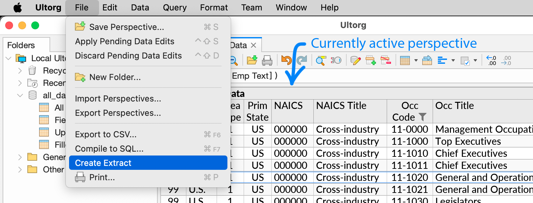The width and height of the screenshot is (533, 203).
Task: Expand the General folder chevron
Action: pyautogui.click(x=20, y=157)
